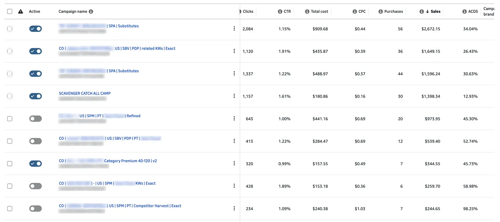
Task: Select the $1.03 CPC value
Action: click(360, 209)
